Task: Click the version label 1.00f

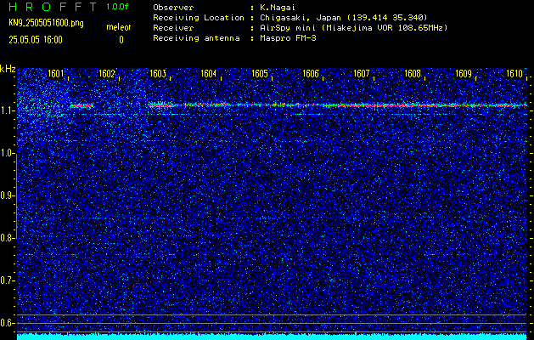Action: (117, 7)
